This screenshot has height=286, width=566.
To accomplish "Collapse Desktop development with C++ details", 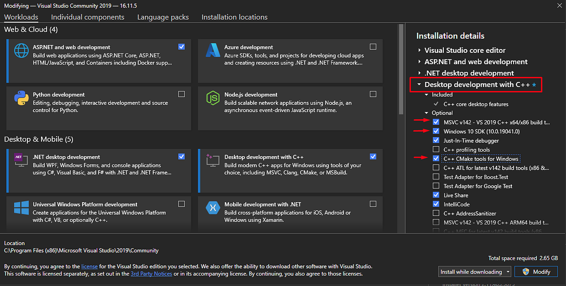I will (419, 85).
